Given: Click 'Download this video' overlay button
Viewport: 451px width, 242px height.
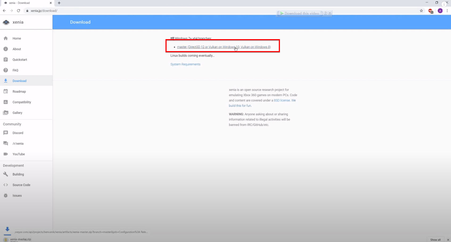Looking at the screenshot, I should pos(300,13).
